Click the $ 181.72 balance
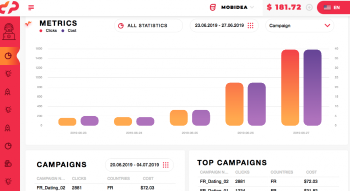This screenshot has width=350, height=191. pyautogui.click(x=284, y=7)
